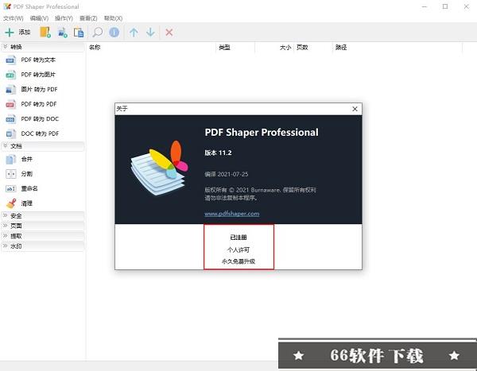Open the 编辑(V) menu
Image resolution: width=477 pixels, height=371 pixels.
(x=39, y=18)
